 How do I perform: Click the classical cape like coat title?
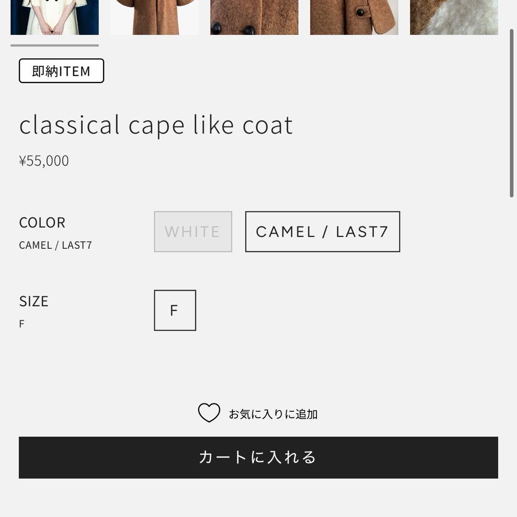(x=156, y=125)
